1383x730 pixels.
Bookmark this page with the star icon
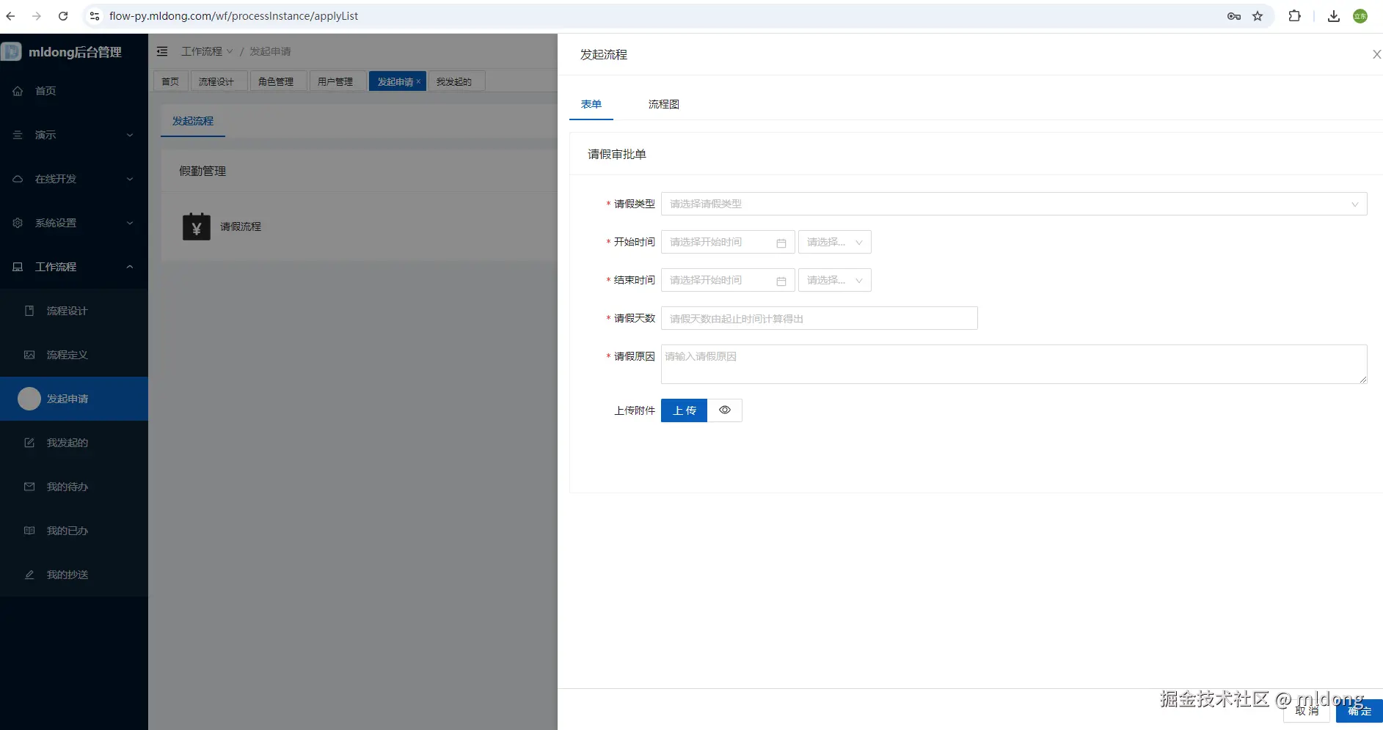click(1258, 16)
